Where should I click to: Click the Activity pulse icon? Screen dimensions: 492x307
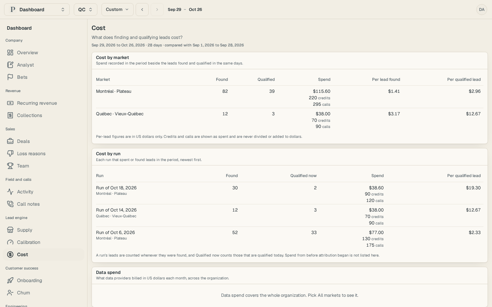click(x=10, y=192)
